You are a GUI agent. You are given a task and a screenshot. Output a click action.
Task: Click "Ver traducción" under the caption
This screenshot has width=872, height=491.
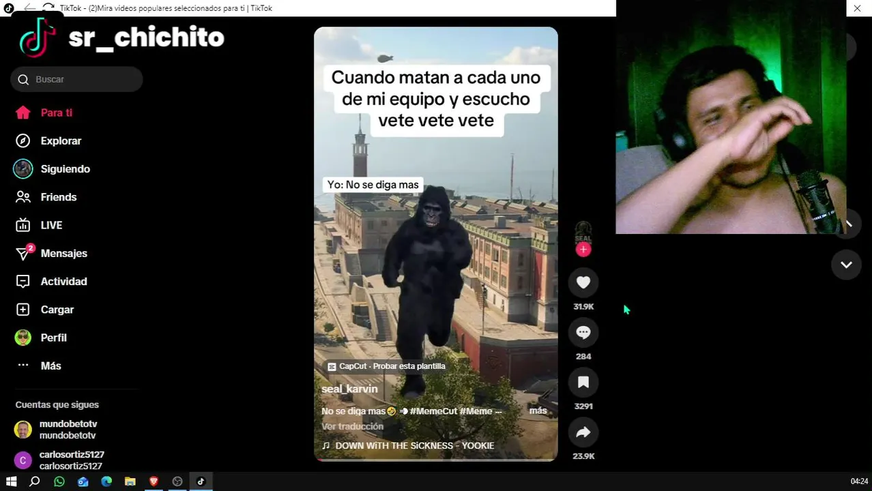[x=352, y=426]
